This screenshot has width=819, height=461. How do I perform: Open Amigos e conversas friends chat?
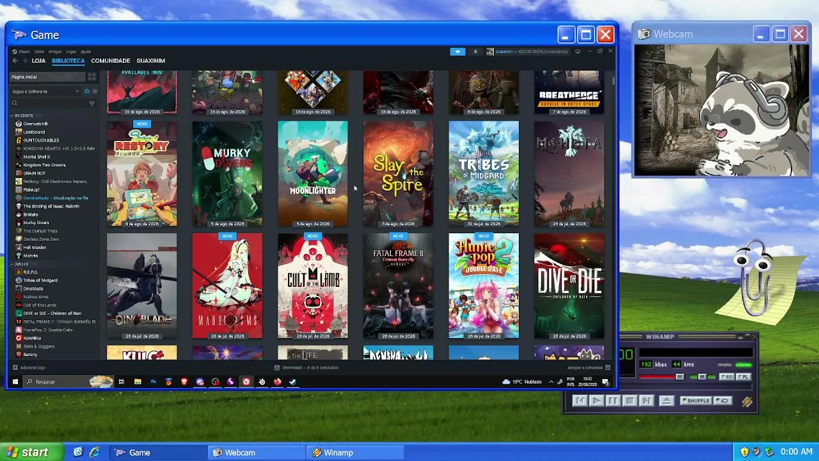tap(589, 368)
